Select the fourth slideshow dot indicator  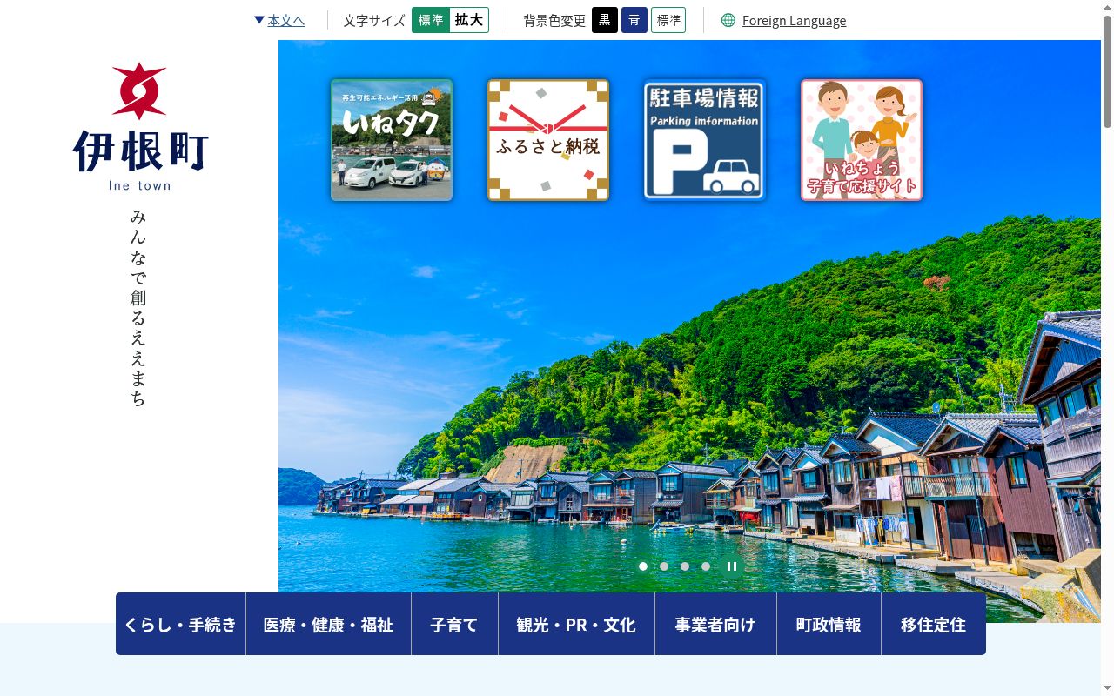coord(706,566)
